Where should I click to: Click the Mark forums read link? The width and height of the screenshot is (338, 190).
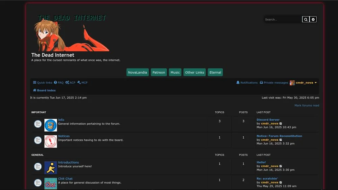(x=307, y=105)
